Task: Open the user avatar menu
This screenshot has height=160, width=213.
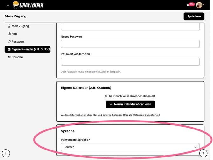Action: tap(200, 5)
